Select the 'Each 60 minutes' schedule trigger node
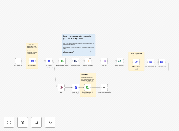The width and height of the screenshot is (179, 131). tap(18, 61)
